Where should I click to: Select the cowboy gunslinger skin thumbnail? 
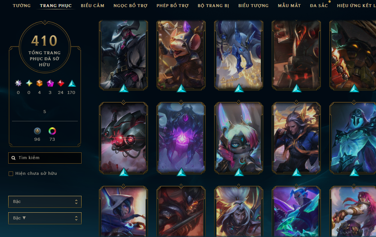[123, 55]
